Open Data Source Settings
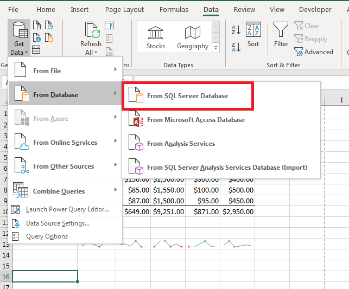The image size is (349, 289). pos(65,223)
